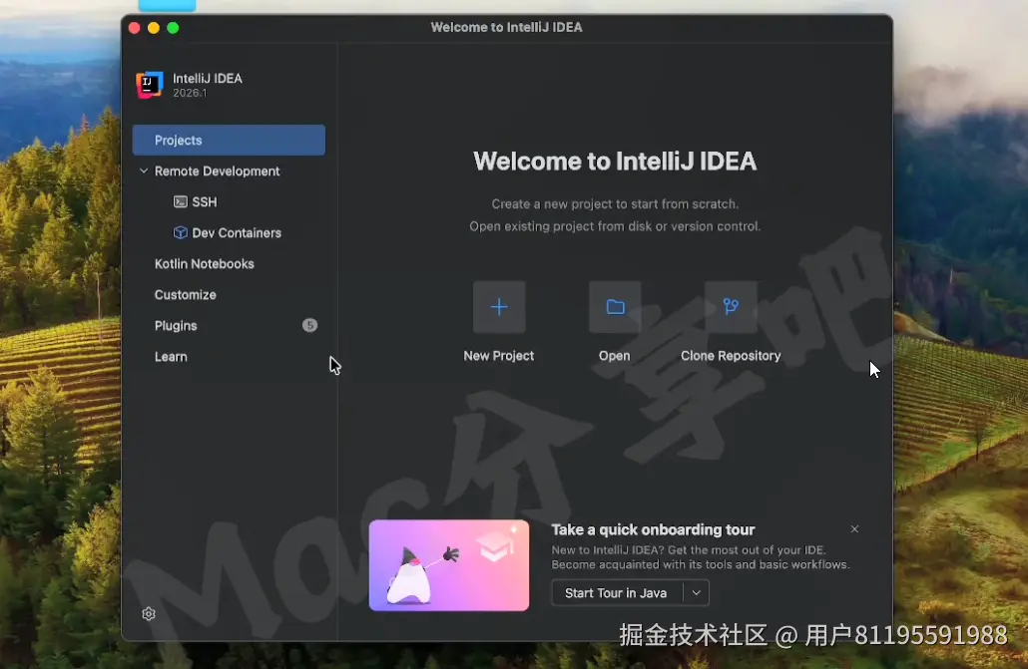Click the Plugins update count badge
1028x669 pixels.
[310, 325]
